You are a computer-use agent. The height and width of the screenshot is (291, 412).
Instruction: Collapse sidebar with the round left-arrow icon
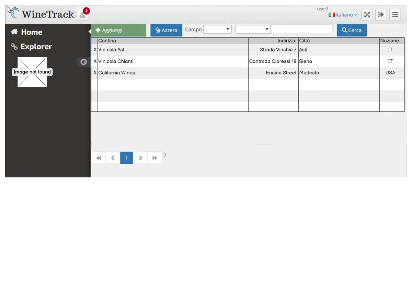click(x=83, y=62)
